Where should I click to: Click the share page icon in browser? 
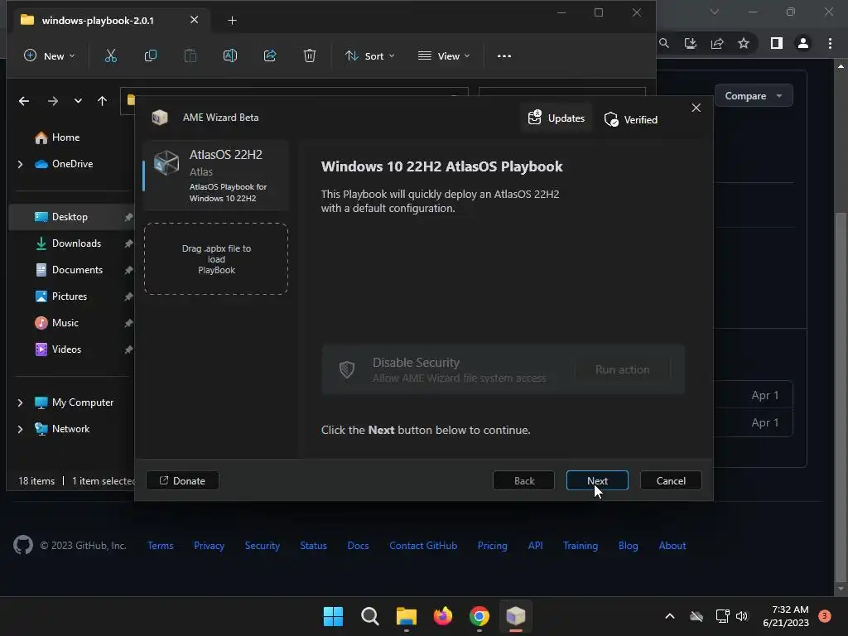717,43
